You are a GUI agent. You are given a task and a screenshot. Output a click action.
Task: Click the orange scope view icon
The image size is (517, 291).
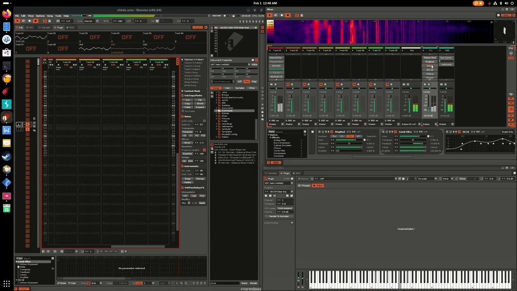tap(198, 27)
